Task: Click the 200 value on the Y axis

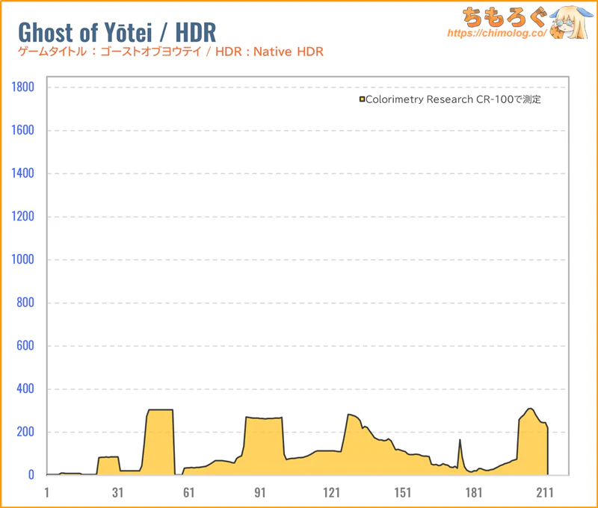Action: (x=26, y=433)
